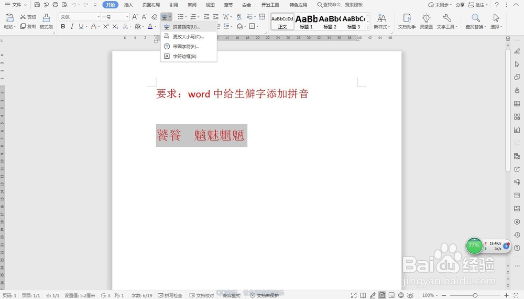Click the Redo arrow icon
This screenshot has height=299, width=524.
[x=85, y=5]
